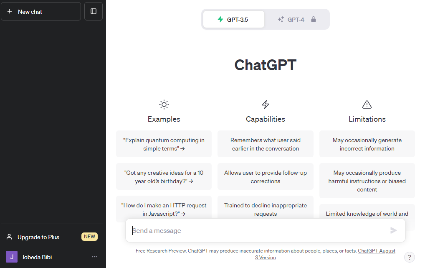This screenshot has width=425, height=268.
Task: Select the "Explain quantum computing" example prompt
Action: tap(164, 144)
